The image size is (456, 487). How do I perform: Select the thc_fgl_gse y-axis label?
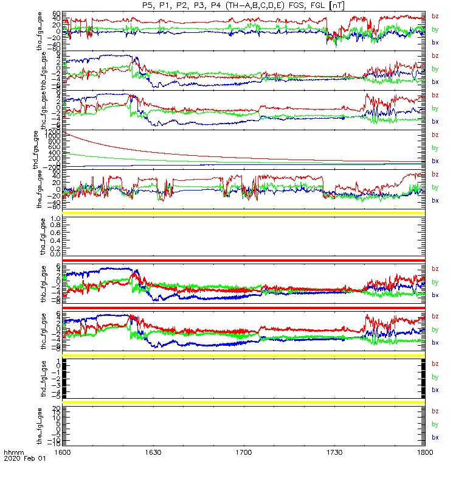tap(43, 331)
